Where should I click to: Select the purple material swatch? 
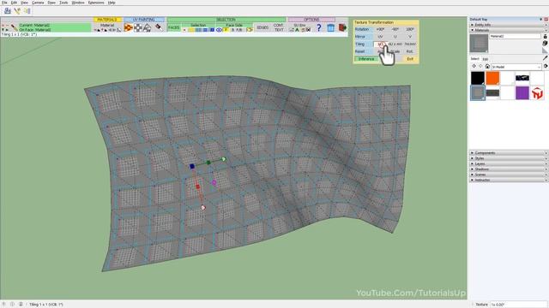click(522, 93)
